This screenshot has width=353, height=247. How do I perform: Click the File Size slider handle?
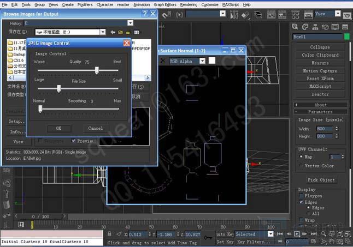click(x=59, y=89)
